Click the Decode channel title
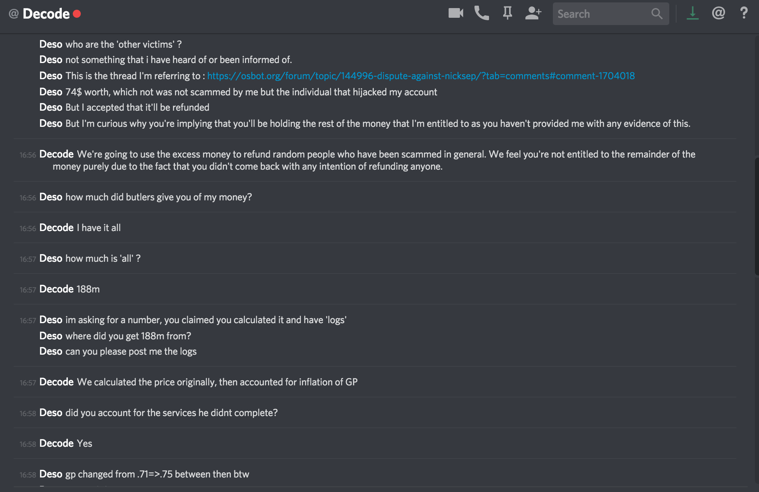This screenshot has width=759, height=492. coord(46,14)
